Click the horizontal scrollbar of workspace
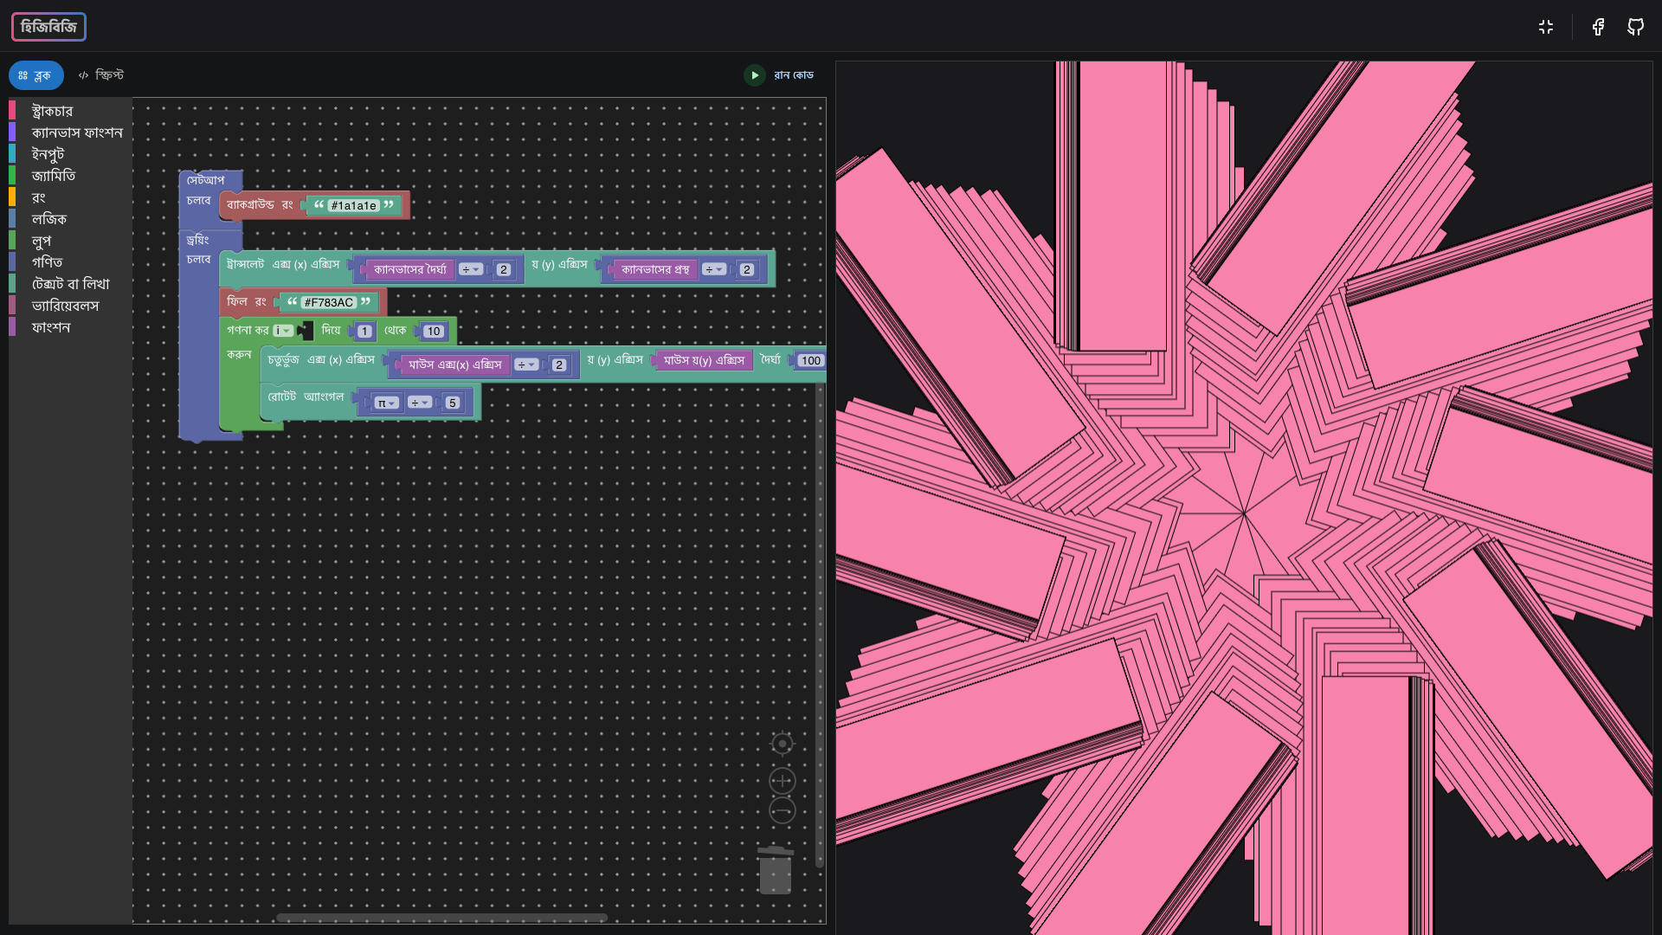The height and width of the screenshot is (935, 1662). click(x=441, y=918)
